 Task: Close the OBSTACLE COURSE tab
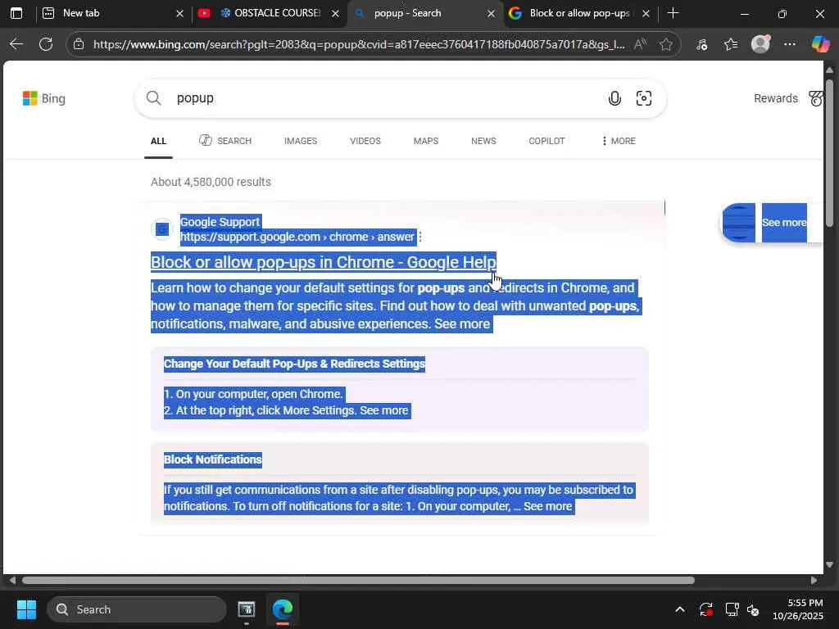(x=335, y=13)
